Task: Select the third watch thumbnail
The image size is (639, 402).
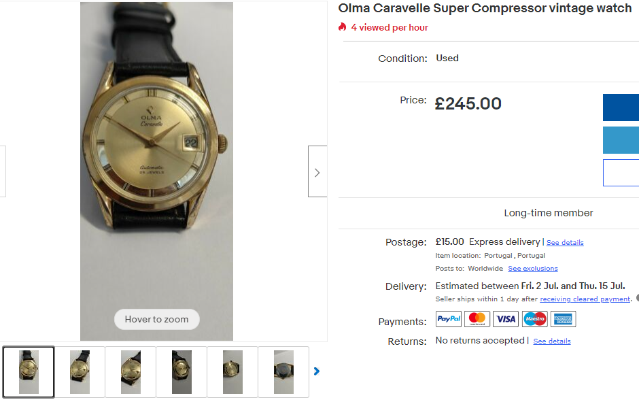Action: [x=131, y=372]
